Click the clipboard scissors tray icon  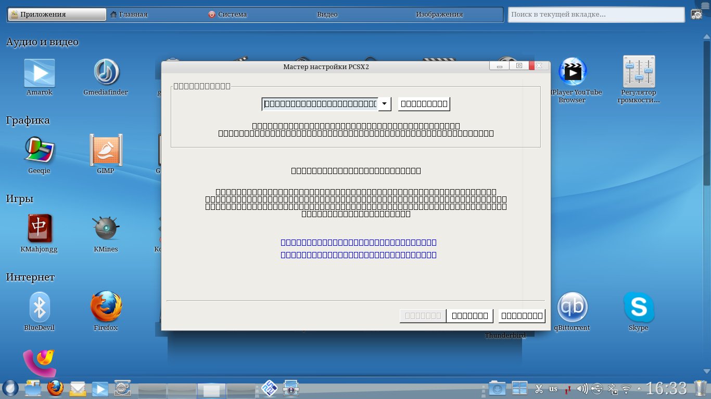(539, 389)
